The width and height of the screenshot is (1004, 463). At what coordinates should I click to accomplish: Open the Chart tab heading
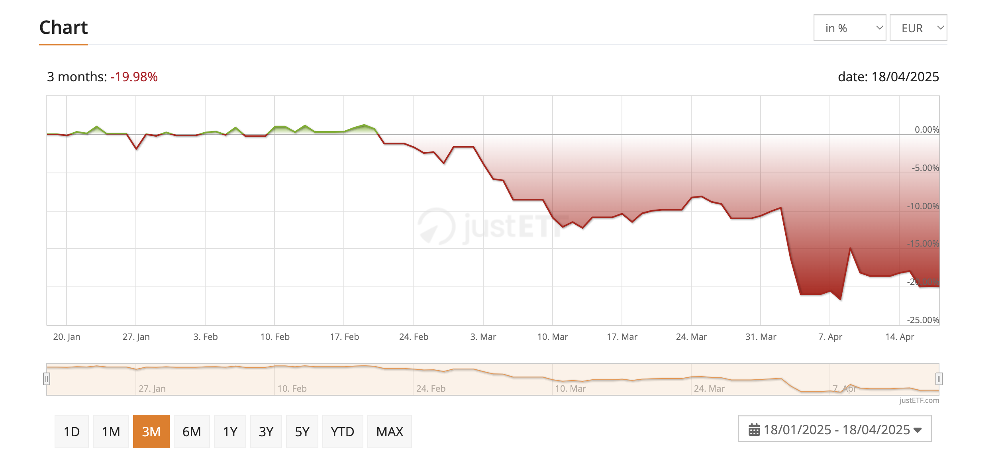63,28
